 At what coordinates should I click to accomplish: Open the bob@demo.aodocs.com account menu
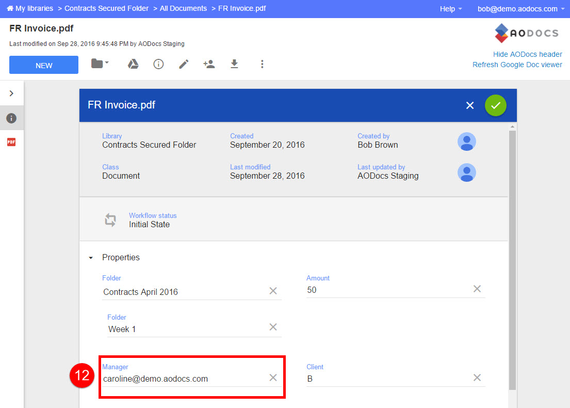point(521,9)
